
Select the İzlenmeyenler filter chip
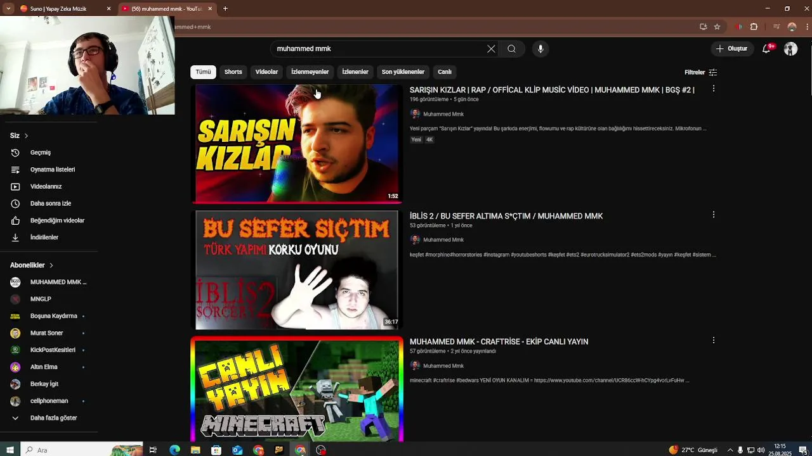(x=310, y=72)
